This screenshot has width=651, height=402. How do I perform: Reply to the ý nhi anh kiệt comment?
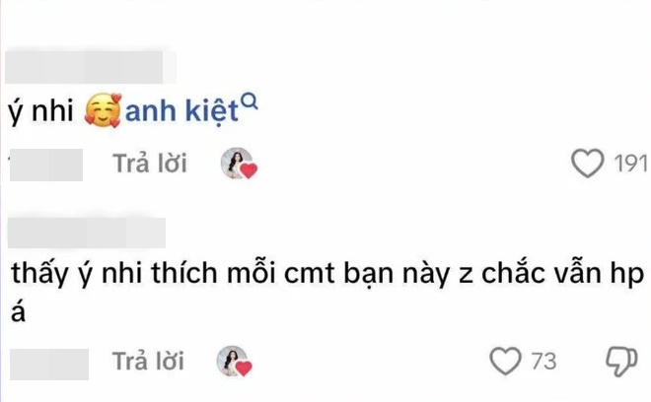pos(150,163)
